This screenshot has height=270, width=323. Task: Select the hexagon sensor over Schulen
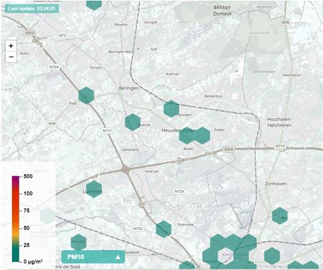[78, 243]
